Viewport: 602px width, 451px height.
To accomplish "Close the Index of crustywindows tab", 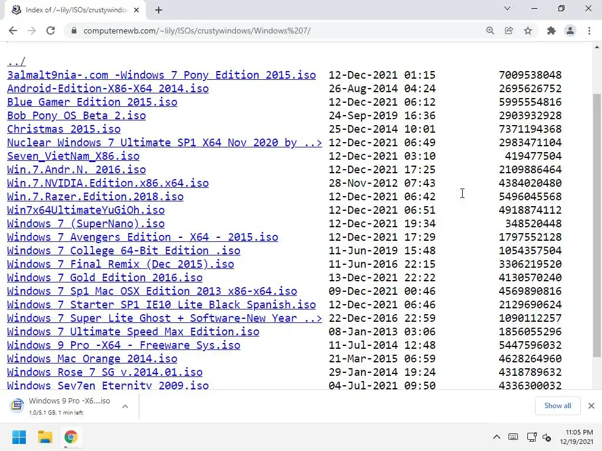I will pos(136,10).
